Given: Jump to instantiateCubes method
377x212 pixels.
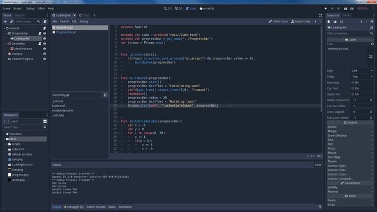Looking at the screenshot, I should [x=63, y=111].
